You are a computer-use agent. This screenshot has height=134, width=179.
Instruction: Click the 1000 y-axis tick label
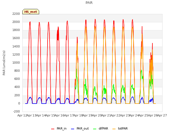[16, 63]
